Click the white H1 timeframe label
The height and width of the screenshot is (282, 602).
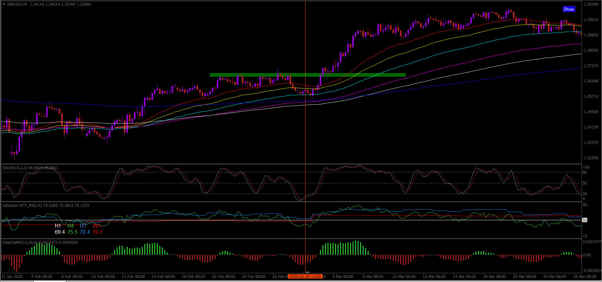click(x=58, y=226)
